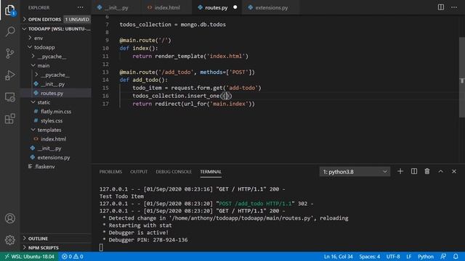Open index.html under templates

[56, 138]
